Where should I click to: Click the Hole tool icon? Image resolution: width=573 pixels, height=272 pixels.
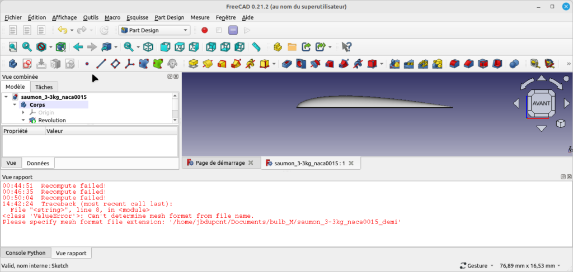click(x=301, y=64)
